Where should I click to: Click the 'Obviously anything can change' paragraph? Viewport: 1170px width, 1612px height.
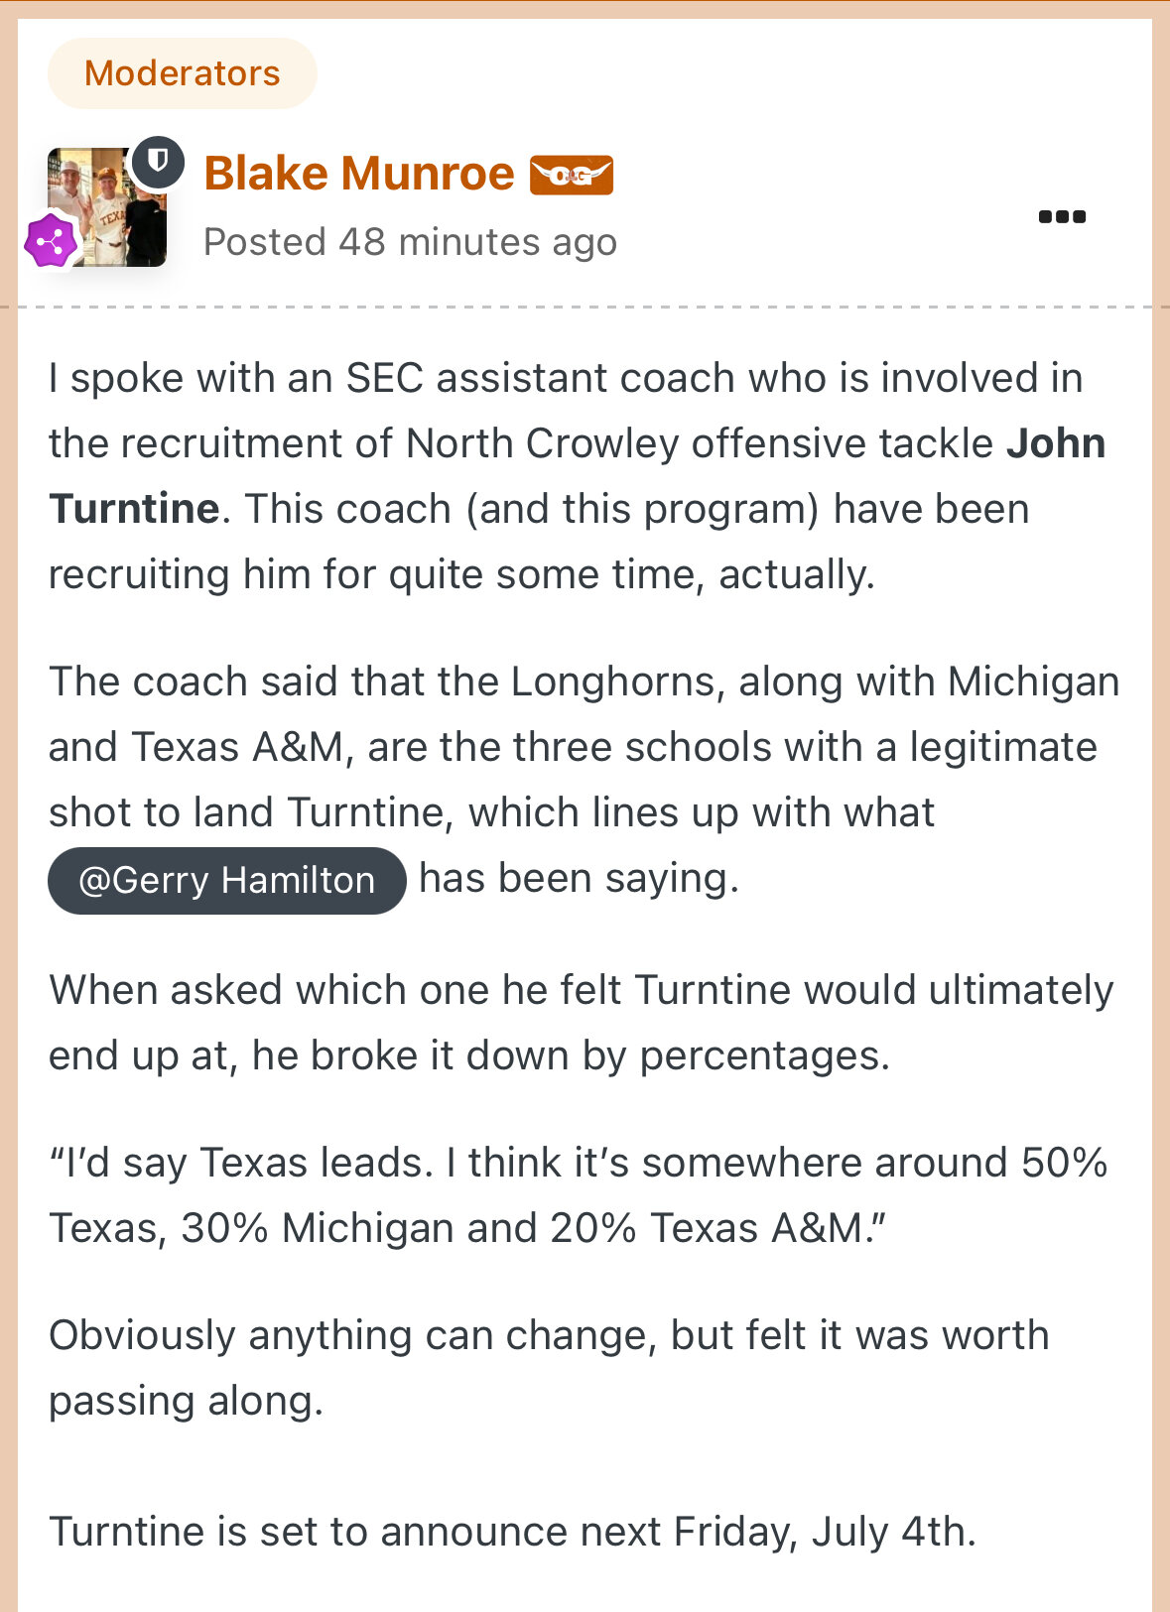pos(549,1368)
